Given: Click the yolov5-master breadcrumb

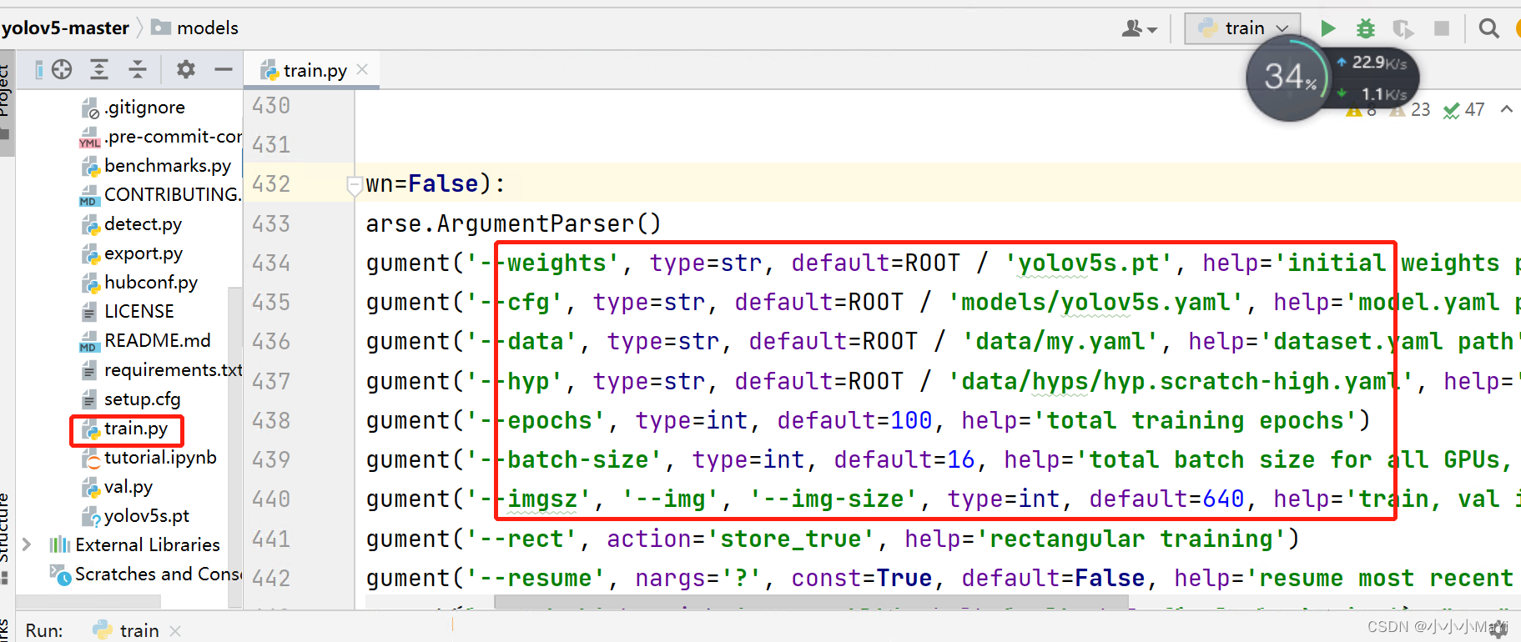Looking at the screenshot, I should point(65,28).
